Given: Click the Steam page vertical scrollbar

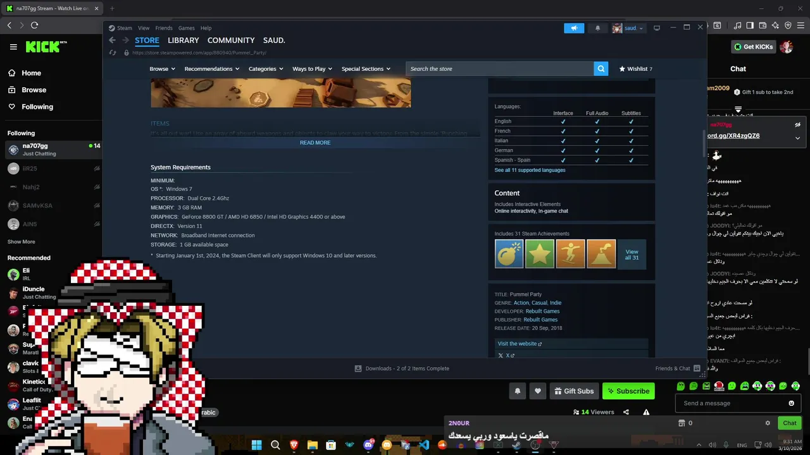Looking at the screenshot, I should pyautogui.click(x=704, y=142).
